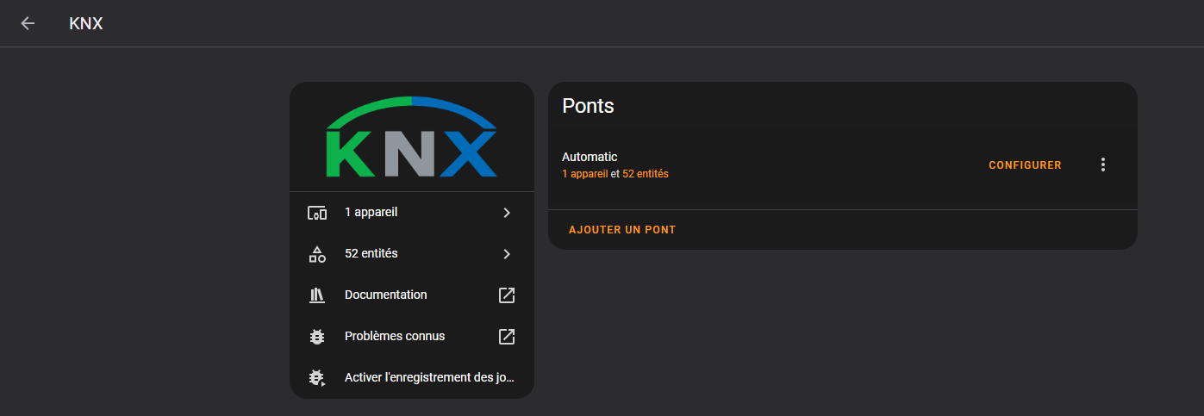Go back using the arrow icon
This screenshot has width=1204, height=416.
[x=28, y=23]
